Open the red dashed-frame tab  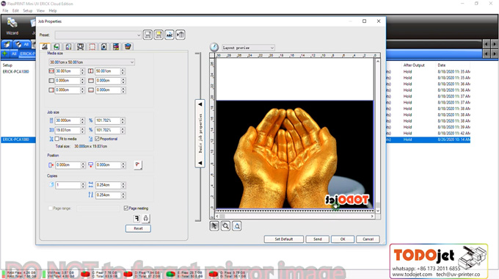pos(92,46)
